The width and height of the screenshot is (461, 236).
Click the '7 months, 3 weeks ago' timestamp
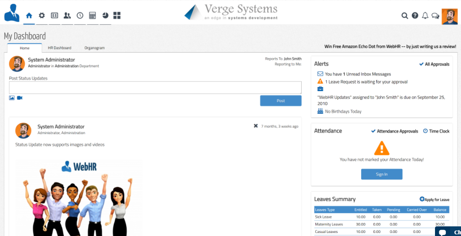(x=280, y=126)
